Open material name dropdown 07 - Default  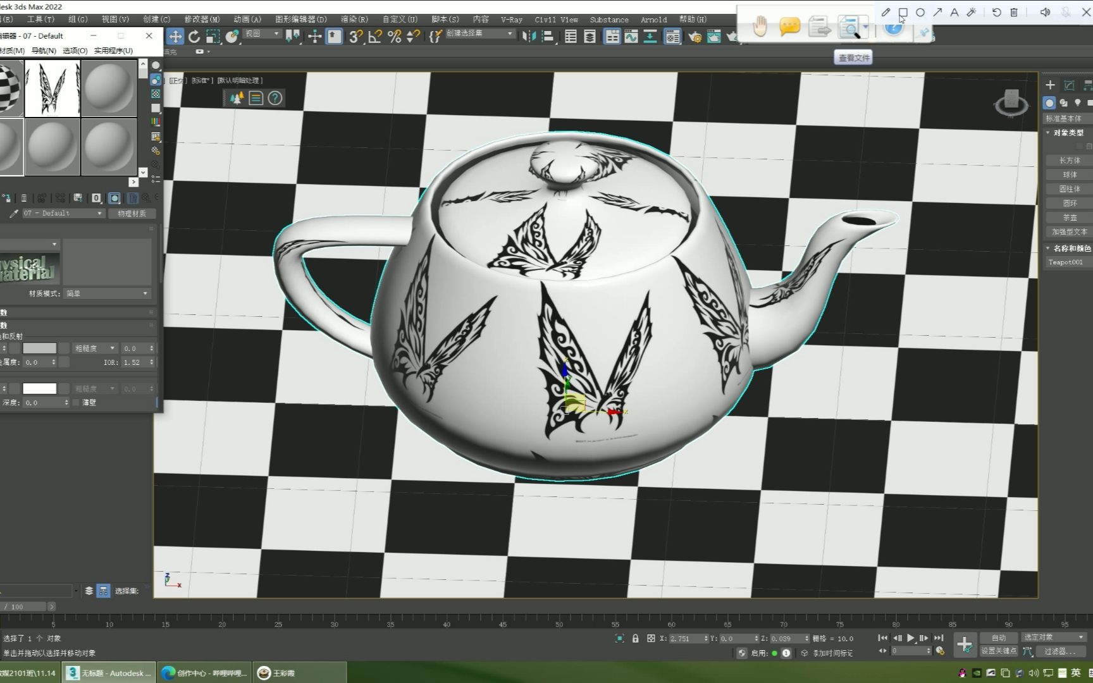[63, 214]
